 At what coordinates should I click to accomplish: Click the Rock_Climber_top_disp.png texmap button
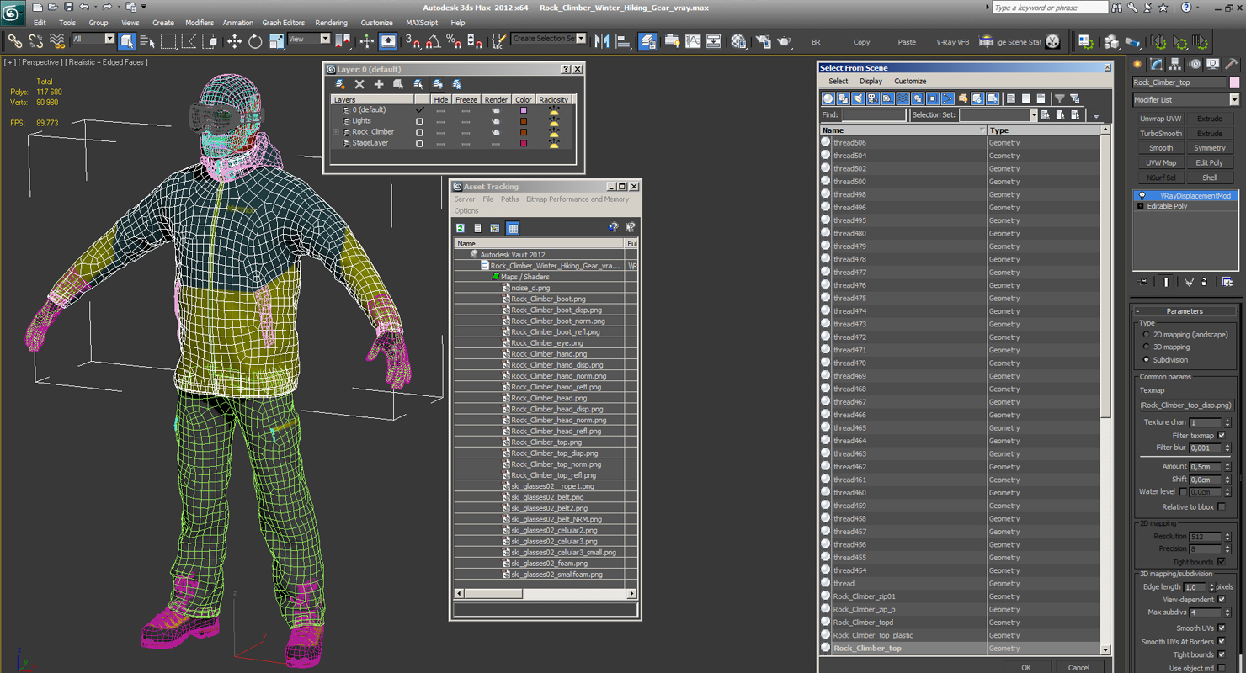[x=1185, y=405]
